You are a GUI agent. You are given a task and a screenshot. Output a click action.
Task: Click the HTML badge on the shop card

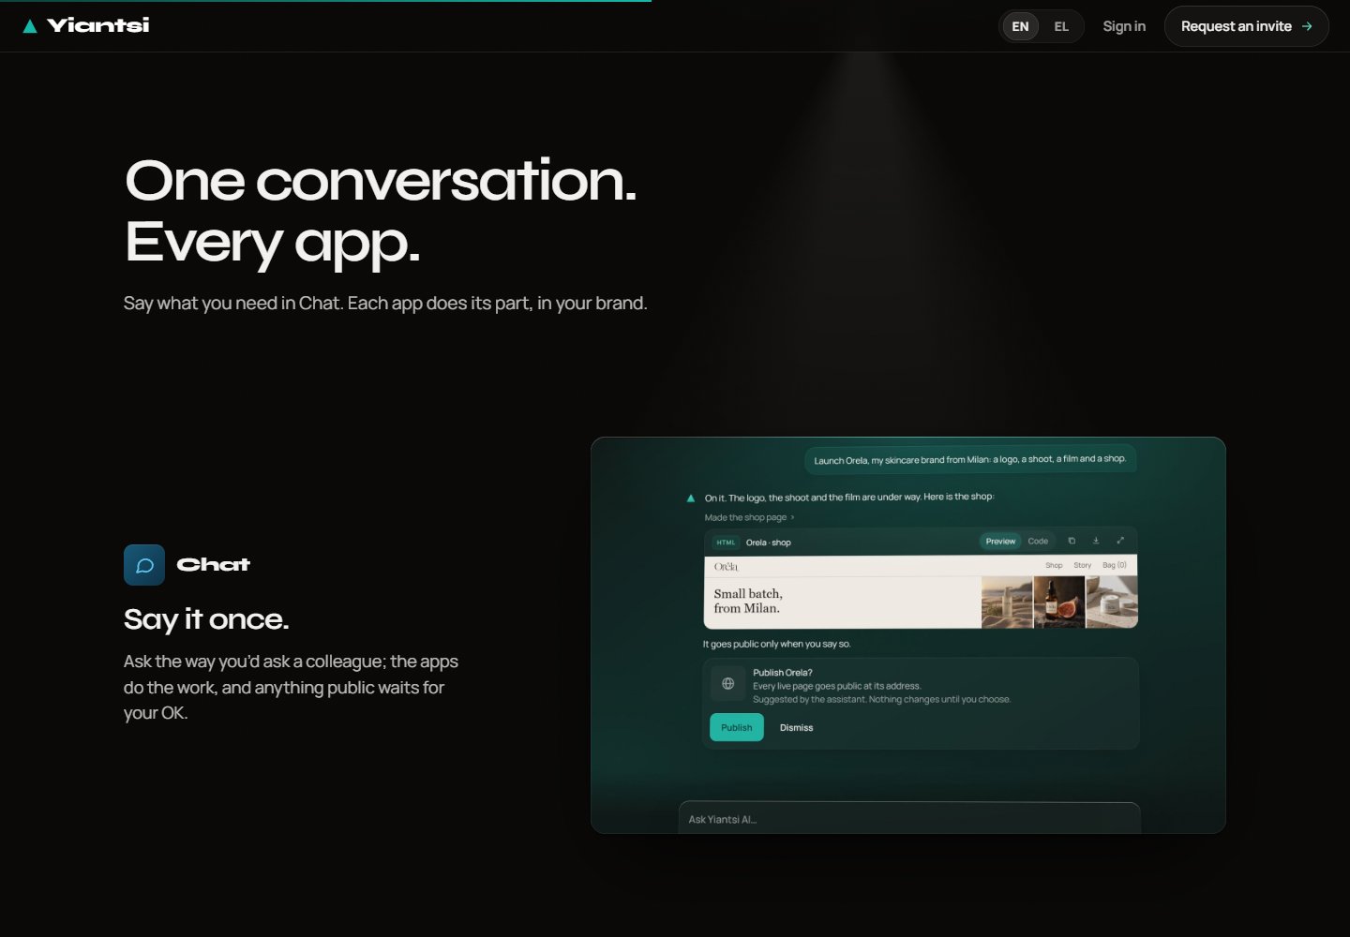[x=726, y=543]
